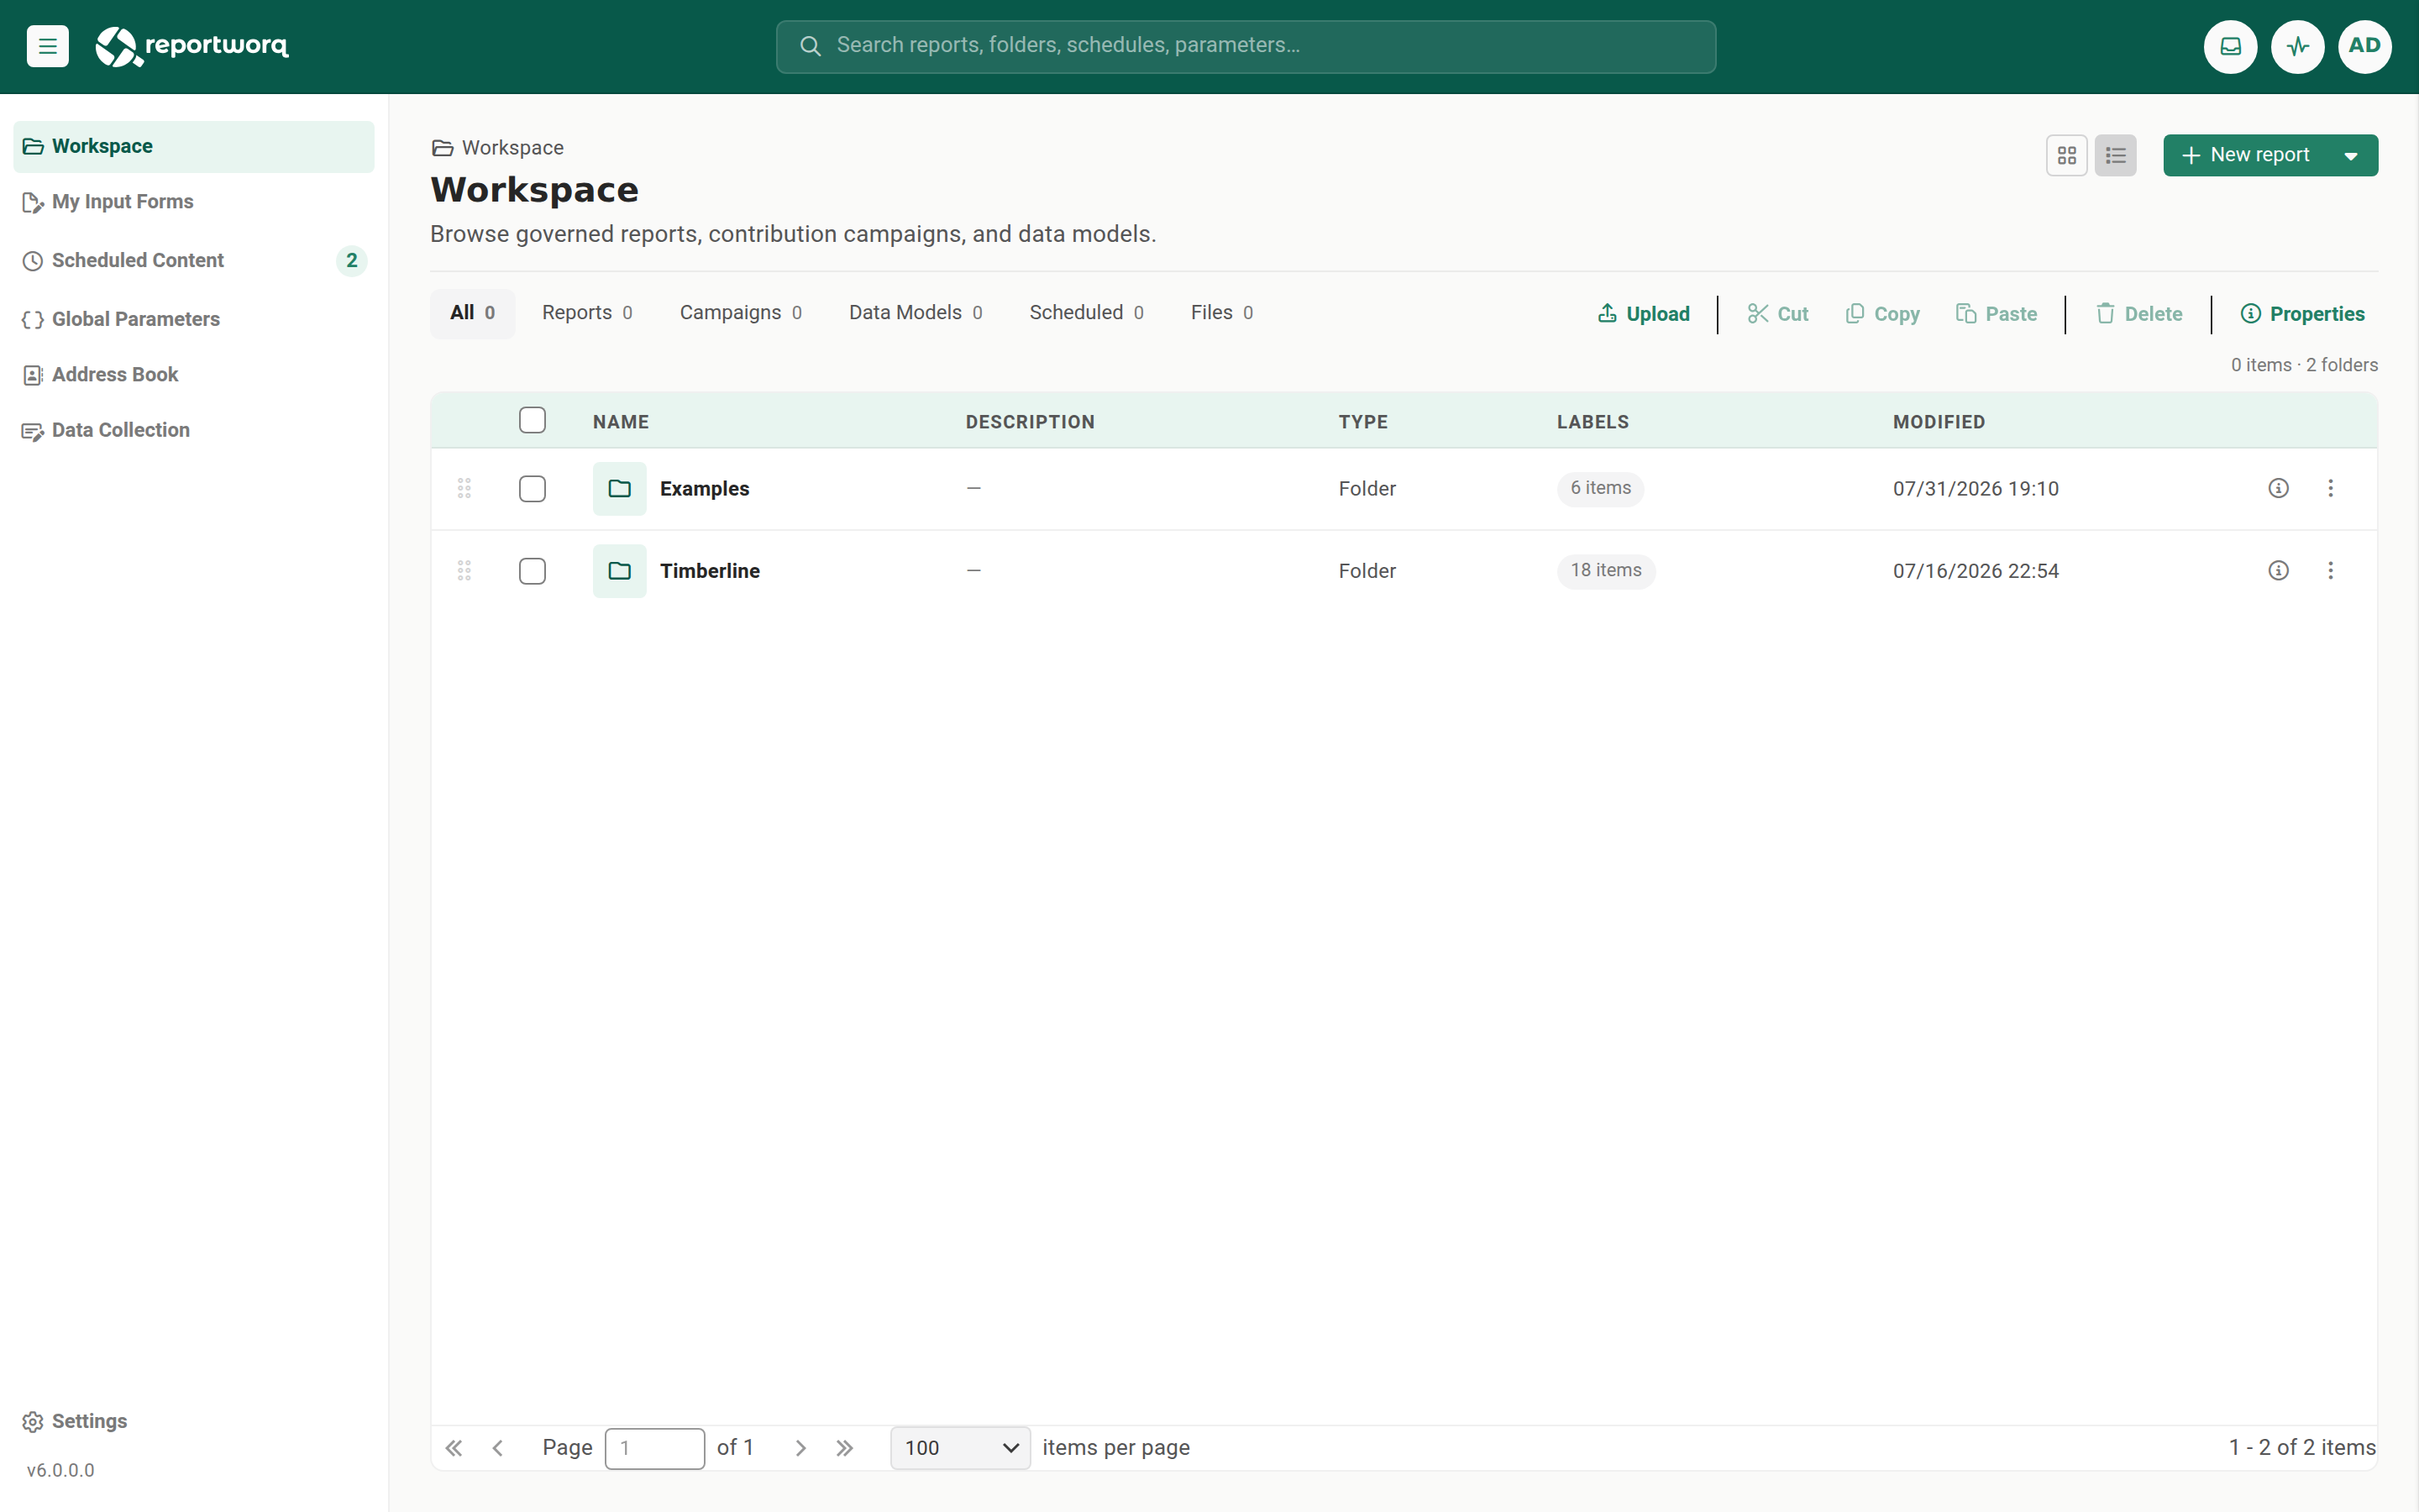
Task: Click the Upload button
Action: 1643,314
